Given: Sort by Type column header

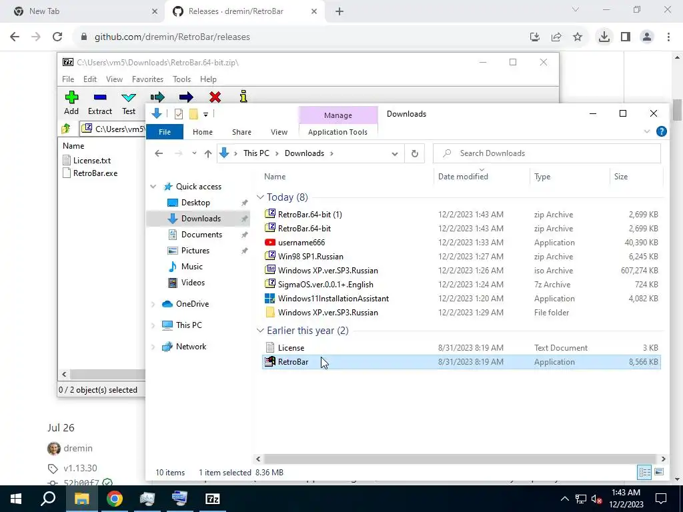Looking at the screenshot, I should [542, 176].
